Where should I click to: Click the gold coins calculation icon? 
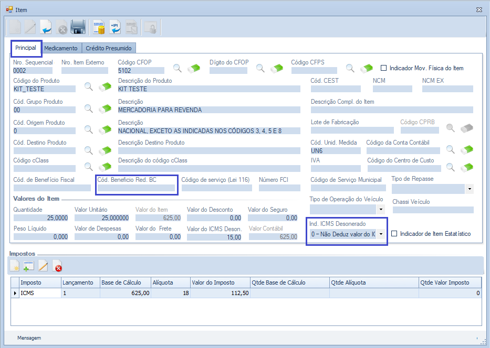pos(98,27)
